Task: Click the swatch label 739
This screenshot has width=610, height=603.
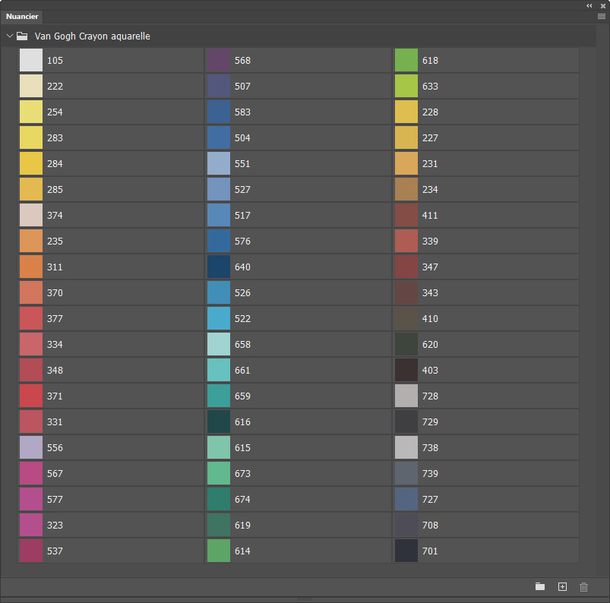Action: [x=430, y=473]
